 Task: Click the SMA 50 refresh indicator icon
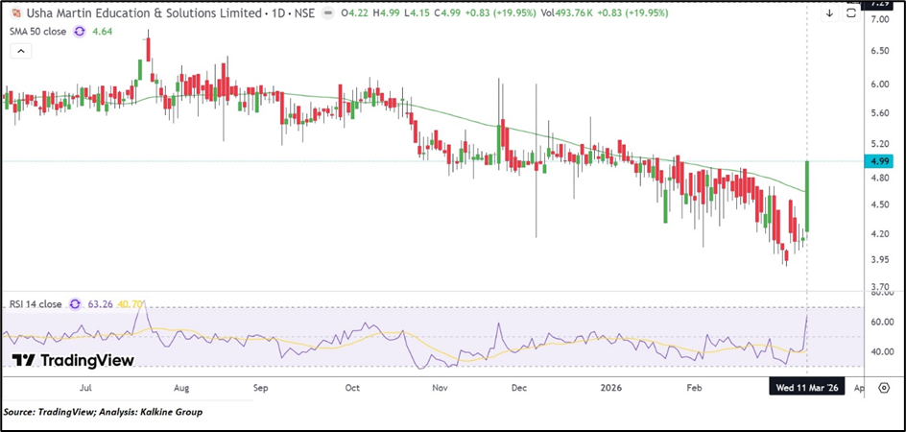click(80, 32)
